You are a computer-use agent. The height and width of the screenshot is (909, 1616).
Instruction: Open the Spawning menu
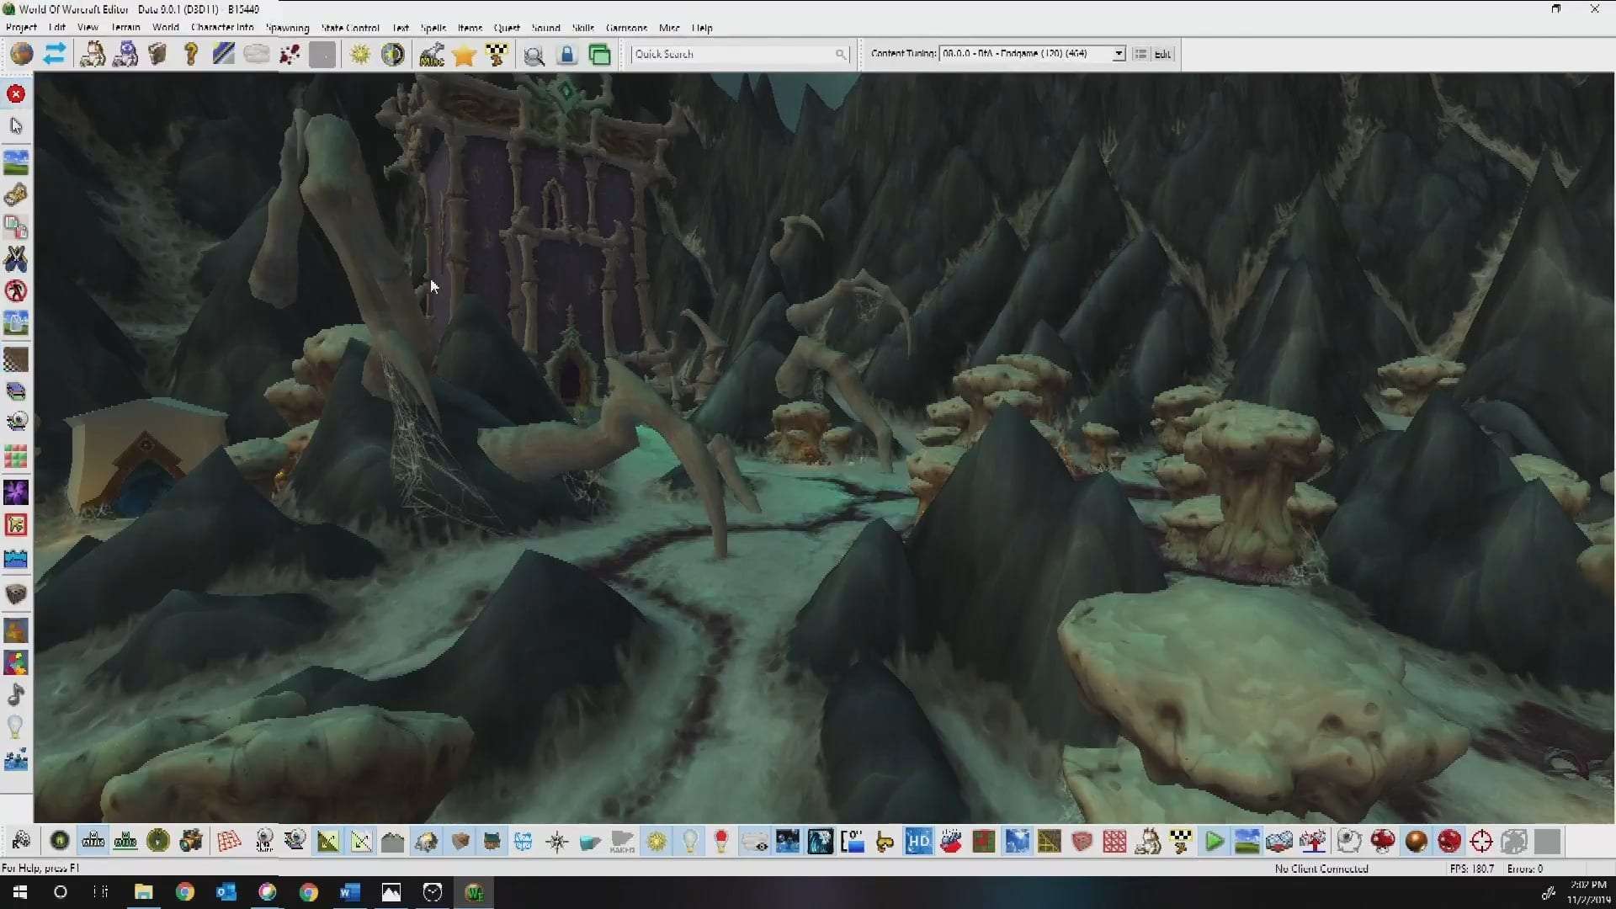pyautogui.click(x=287, y=28)
